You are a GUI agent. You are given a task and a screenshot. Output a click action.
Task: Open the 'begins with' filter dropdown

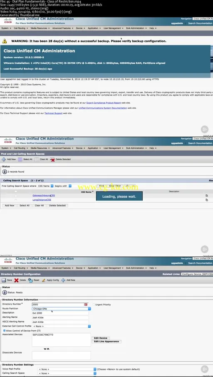click(63, 186)
